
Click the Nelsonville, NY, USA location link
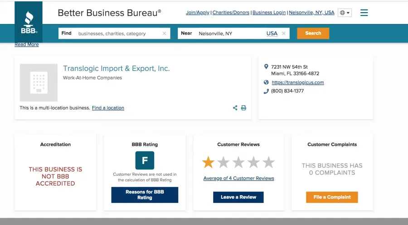[311, 13]
